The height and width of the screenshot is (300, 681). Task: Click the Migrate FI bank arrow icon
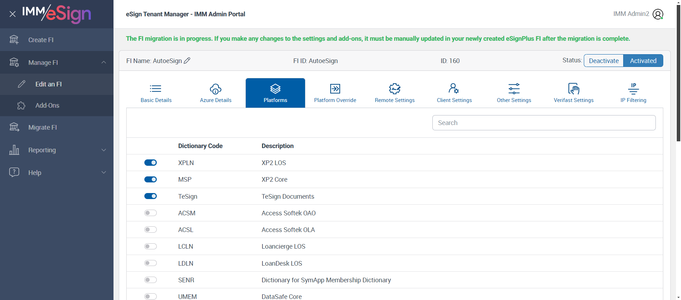[14, 127]
